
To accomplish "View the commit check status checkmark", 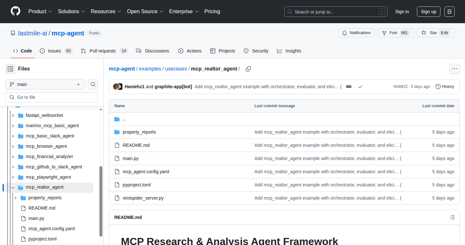I will 360,87.
